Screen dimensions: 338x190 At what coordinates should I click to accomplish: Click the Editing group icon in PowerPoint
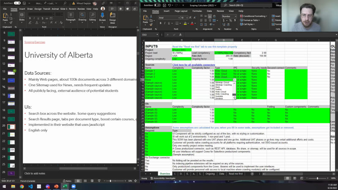pyautogui.click(x=93, y=15)
